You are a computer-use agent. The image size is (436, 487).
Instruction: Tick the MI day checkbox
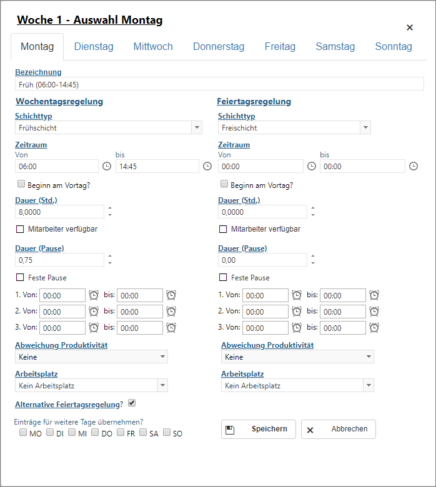(72, 432)
